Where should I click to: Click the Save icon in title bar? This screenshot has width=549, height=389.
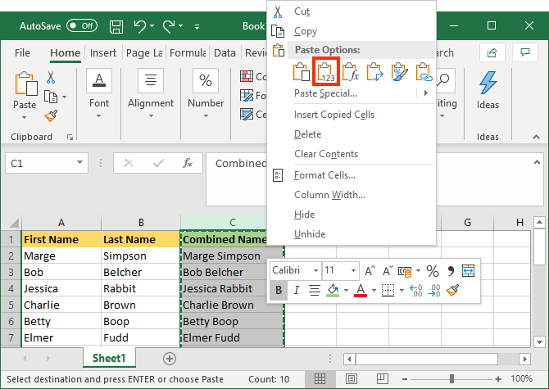116,25
